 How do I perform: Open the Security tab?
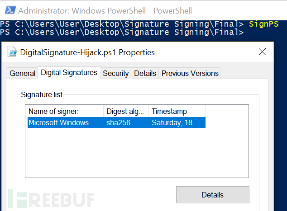tap(116, 74)
